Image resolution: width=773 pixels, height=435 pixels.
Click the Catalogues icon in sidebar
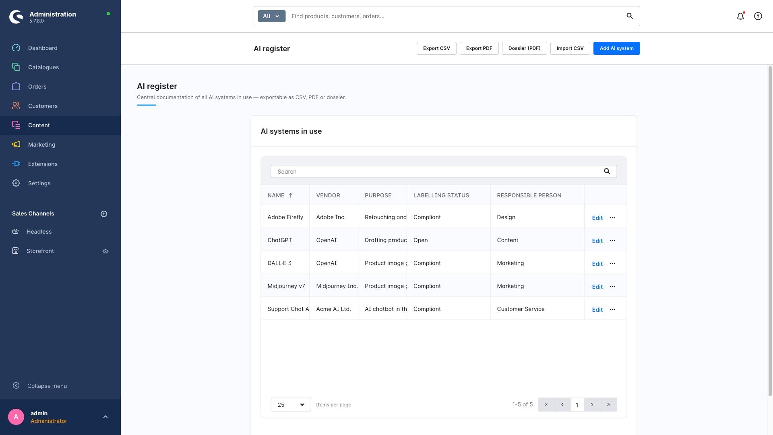(x=16, y=67)
